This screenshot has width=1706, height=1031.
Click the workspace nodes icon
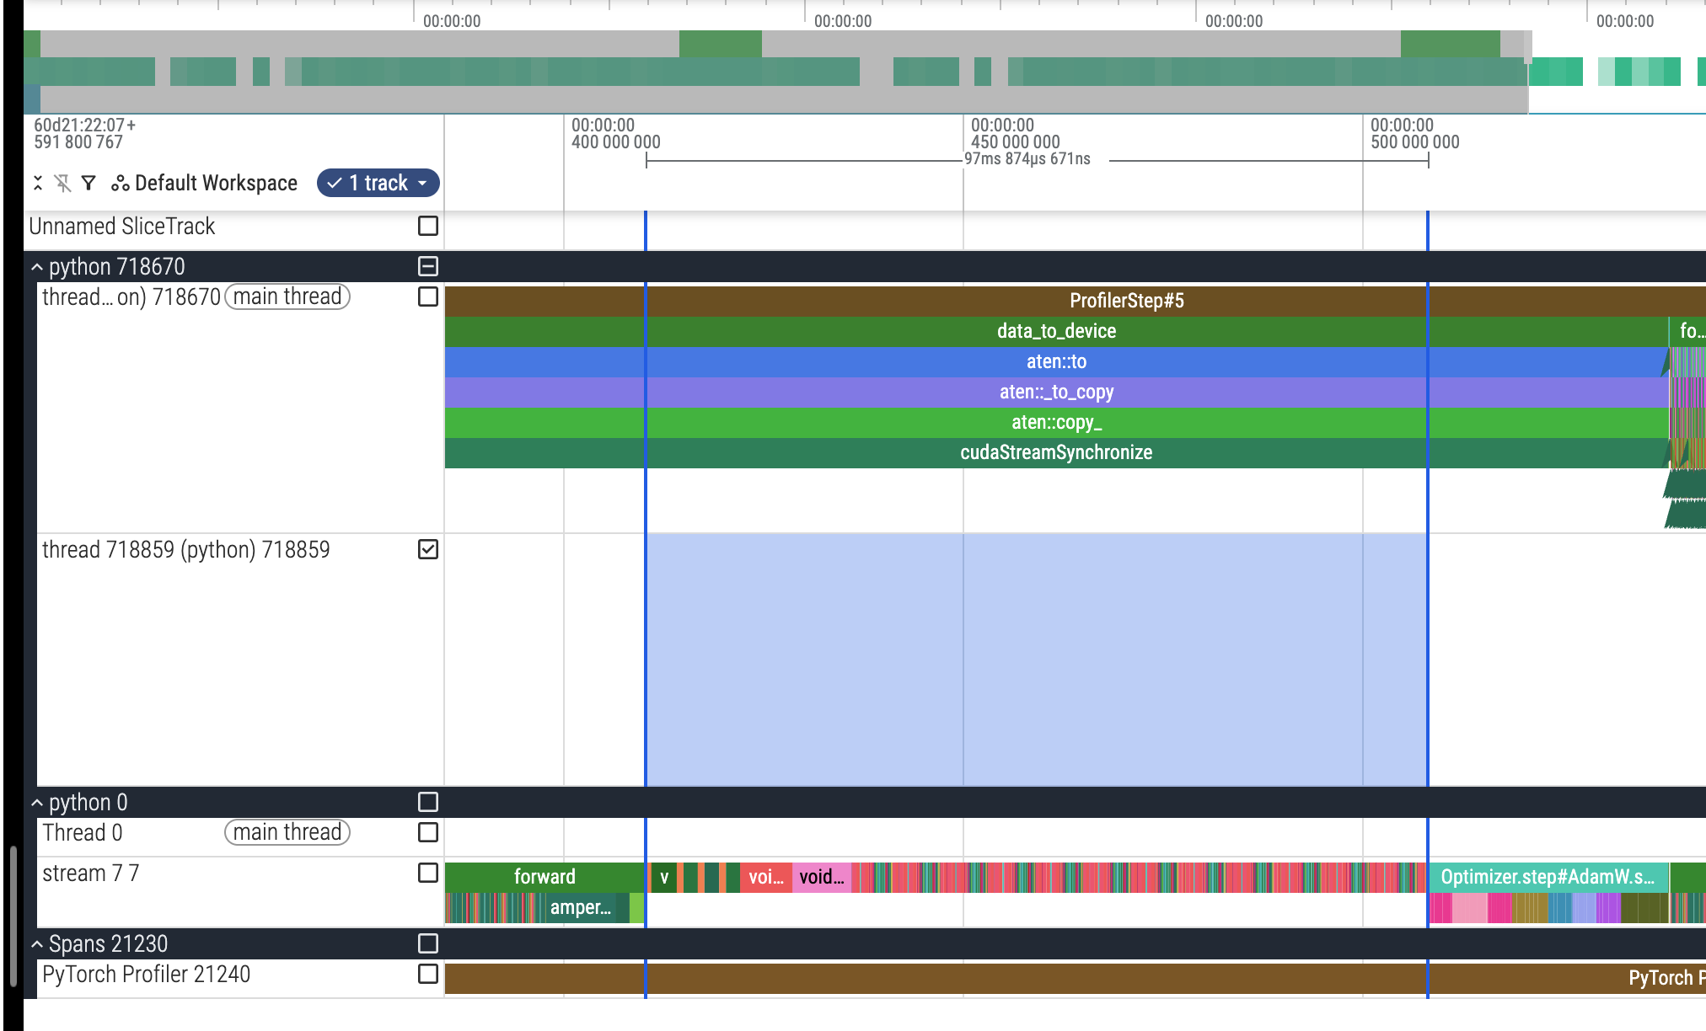(121, 183)
